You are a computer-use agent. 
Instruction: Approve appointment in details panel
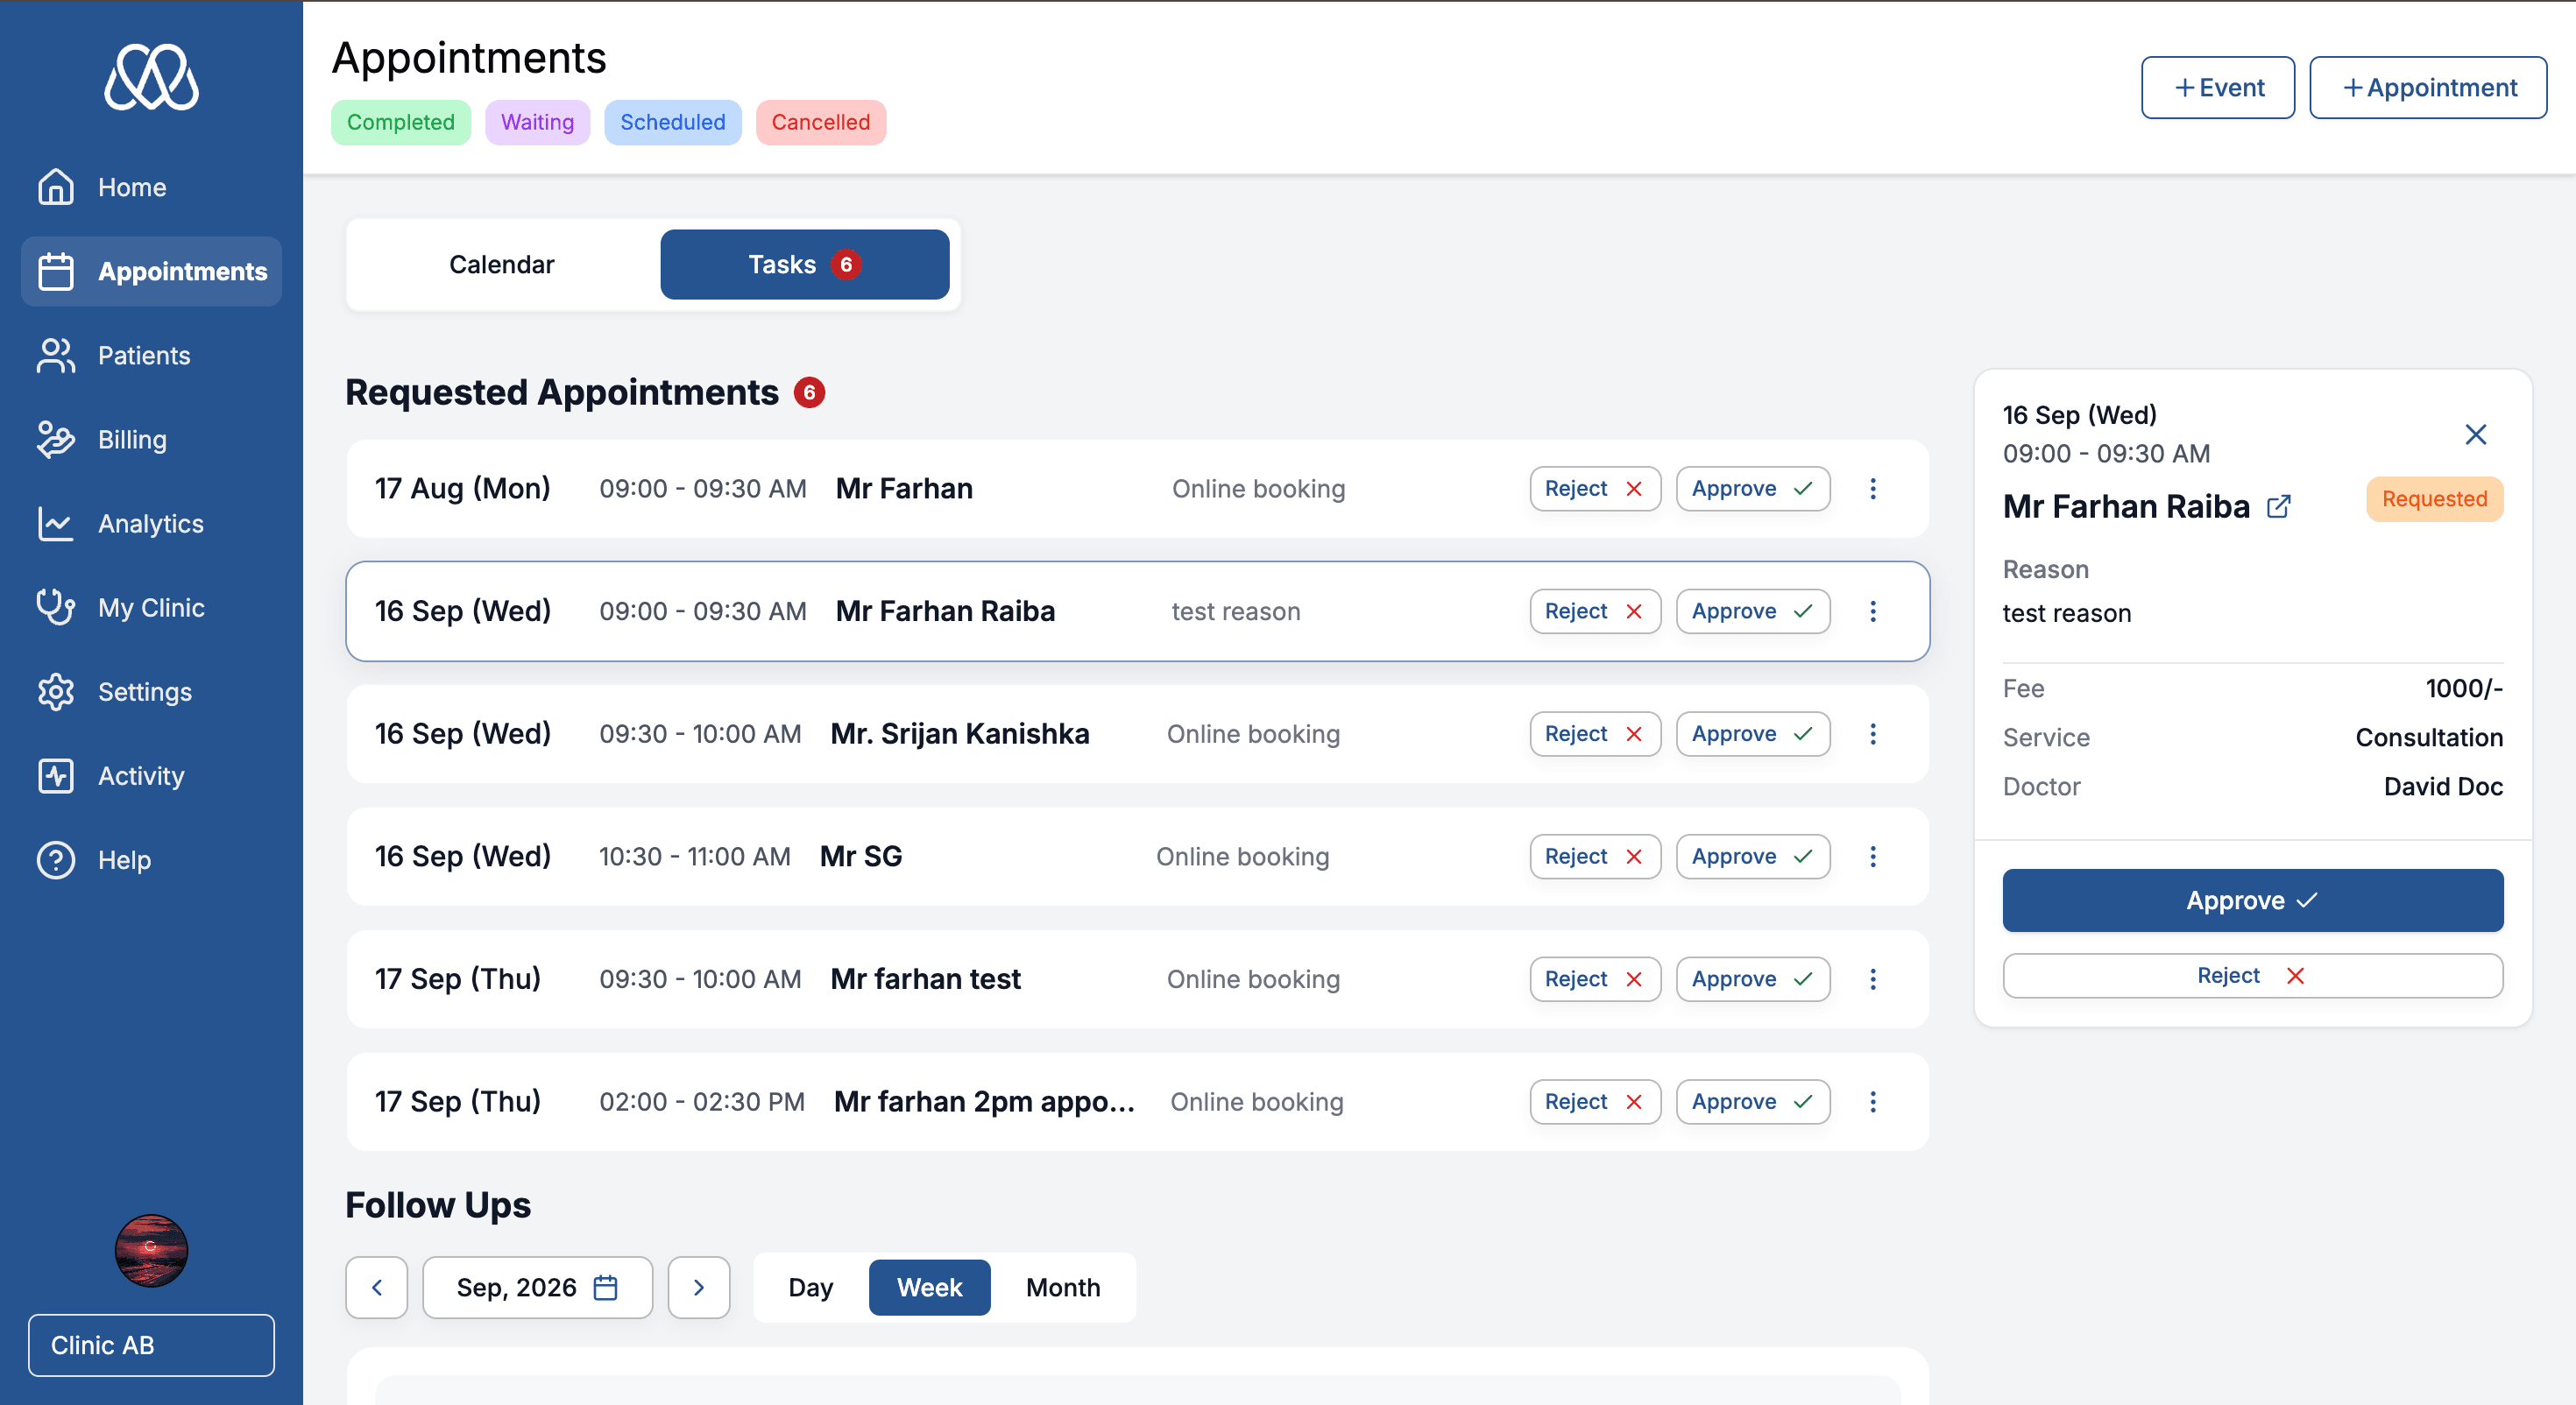pos(2252,900)
